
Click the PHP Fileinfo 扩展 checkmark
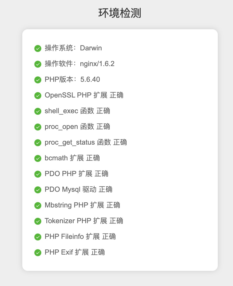pos(38,237)
